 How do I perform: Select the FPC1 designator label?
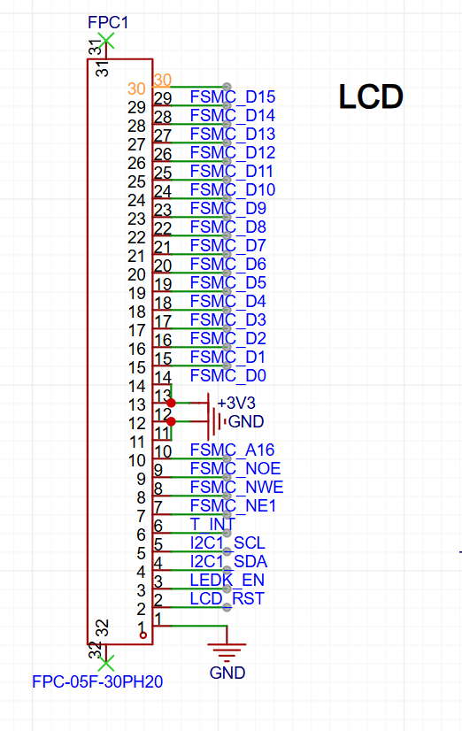pyautogui.click(x=108, y=22)
